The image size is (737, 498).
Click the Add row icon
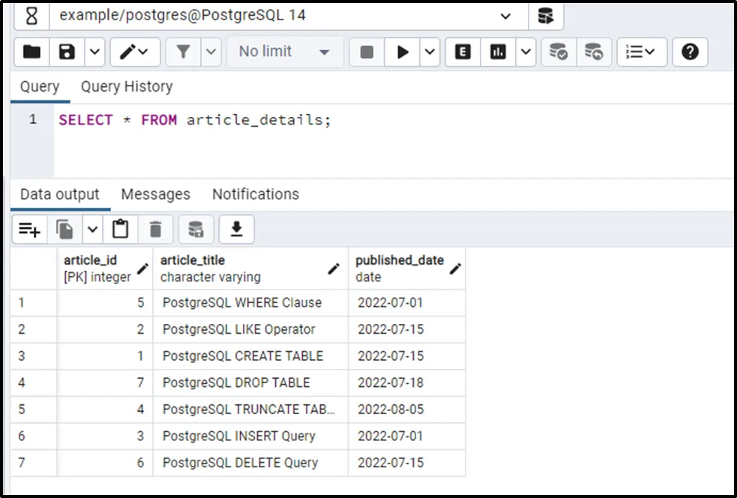29,229
